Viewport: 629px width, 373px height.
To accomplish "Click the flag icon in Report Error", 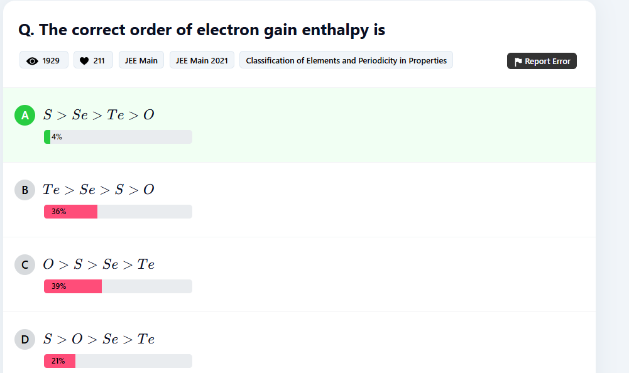I will pyautogui.click(x=518, y=62).
